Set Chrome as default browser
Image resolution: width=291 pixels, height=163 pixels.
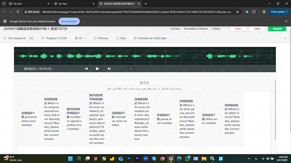pos(69,21)
